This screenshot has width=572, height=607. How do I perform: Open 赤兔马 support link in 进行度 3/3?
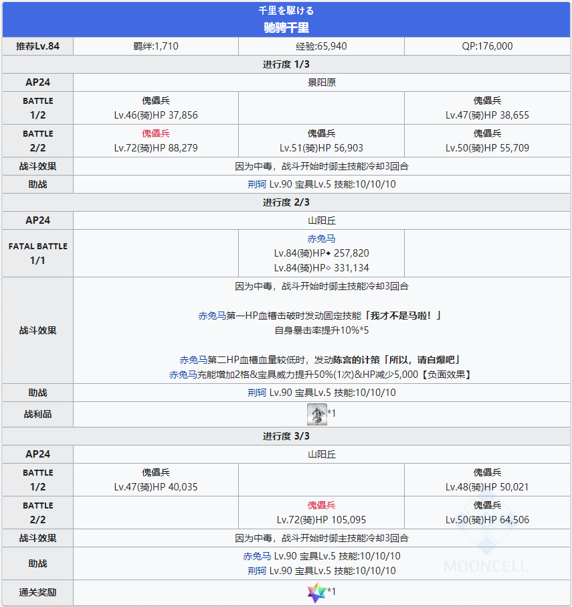(x=257, y=556)
